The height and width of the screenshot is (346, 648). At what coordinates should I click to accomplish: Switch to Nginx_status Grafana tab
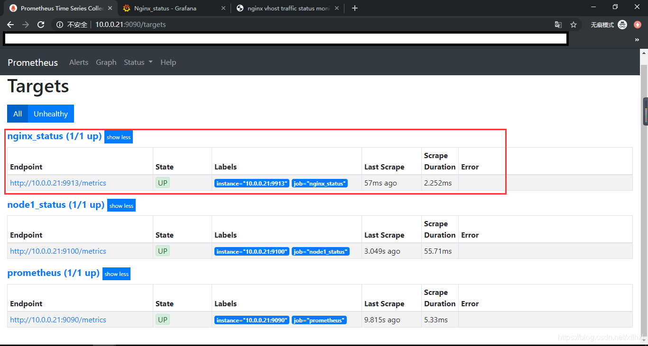point(174,8)
